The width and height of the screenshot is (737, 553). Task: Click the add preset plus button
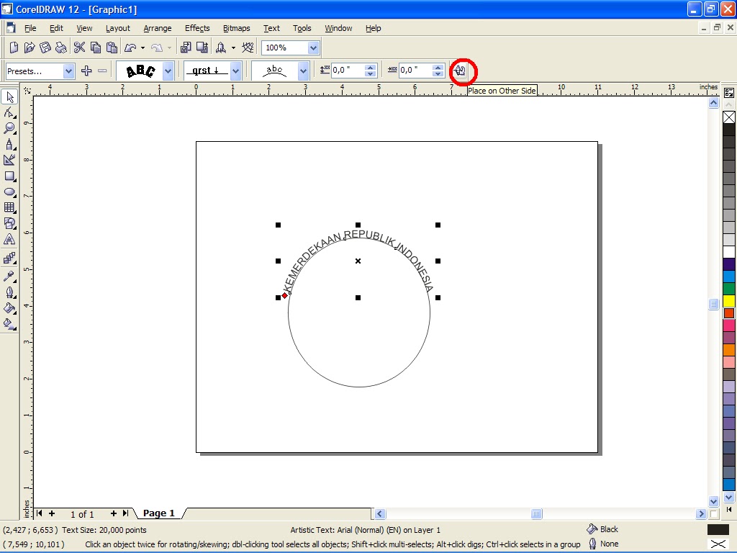pyautogui.click(x=86, y=71)
